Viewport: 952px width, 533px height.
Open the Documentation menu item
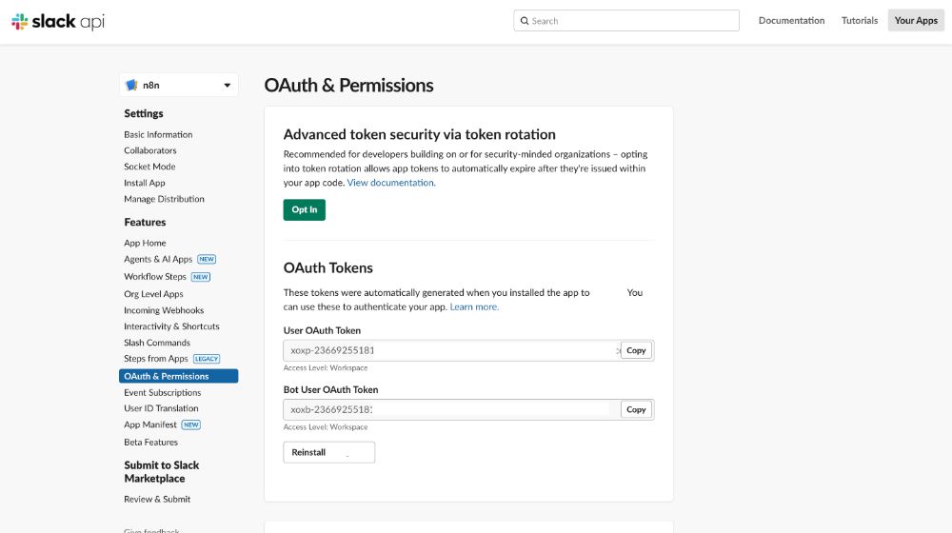click(791, 21)
